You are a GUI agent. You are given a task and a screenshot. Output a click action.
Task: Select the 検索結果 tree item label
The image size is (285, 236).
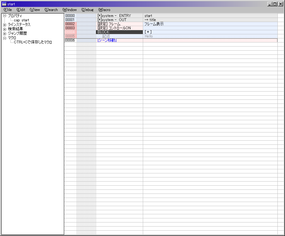[x=15, y=29]
